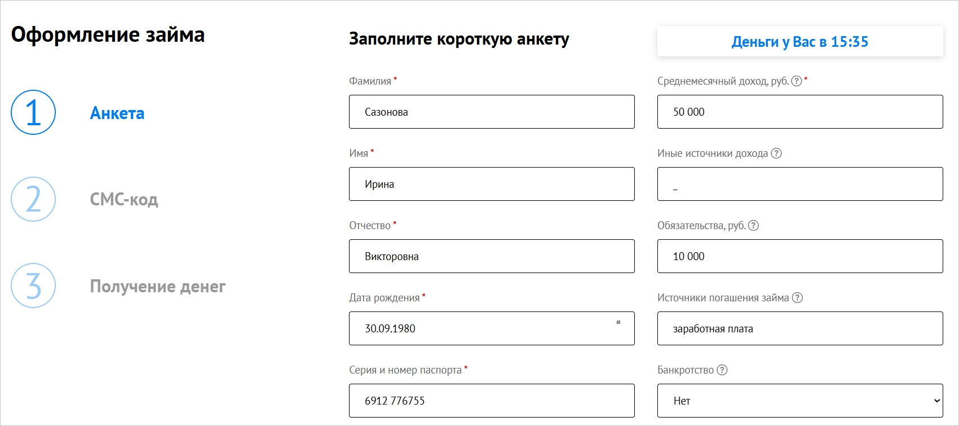Image resolution: width=959 pixels, height=426 pixels.
Task: Go to СМС-код step
Action: [124, 200]
